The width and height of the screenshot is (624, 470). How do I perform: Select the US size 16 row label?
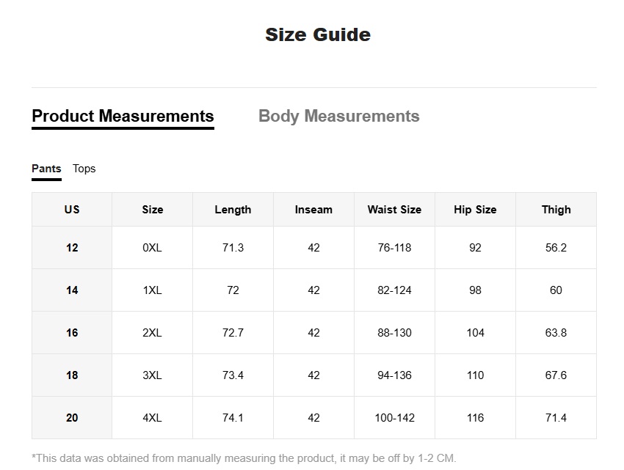(72, 333)
